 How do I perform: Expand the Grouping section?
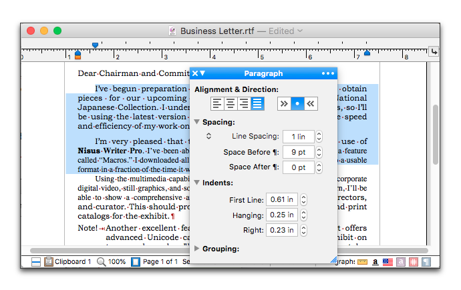(x=197, y=249)
